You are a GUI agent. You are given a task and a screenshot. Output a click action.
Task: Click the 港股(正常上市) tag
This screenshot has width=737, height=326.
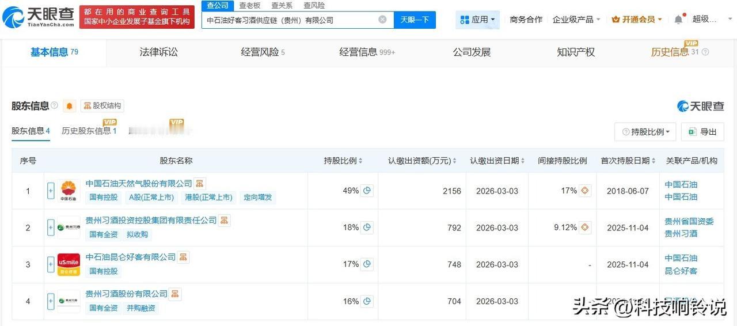pyautogui.click(x=208, y=198)
